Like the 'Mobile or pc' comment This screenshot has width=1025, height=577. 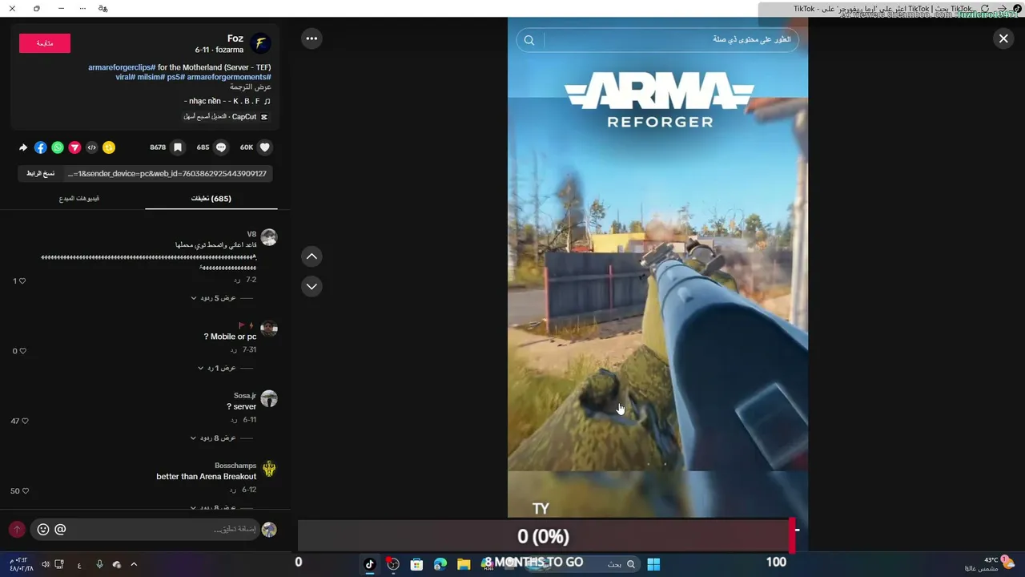pos(22,351)
